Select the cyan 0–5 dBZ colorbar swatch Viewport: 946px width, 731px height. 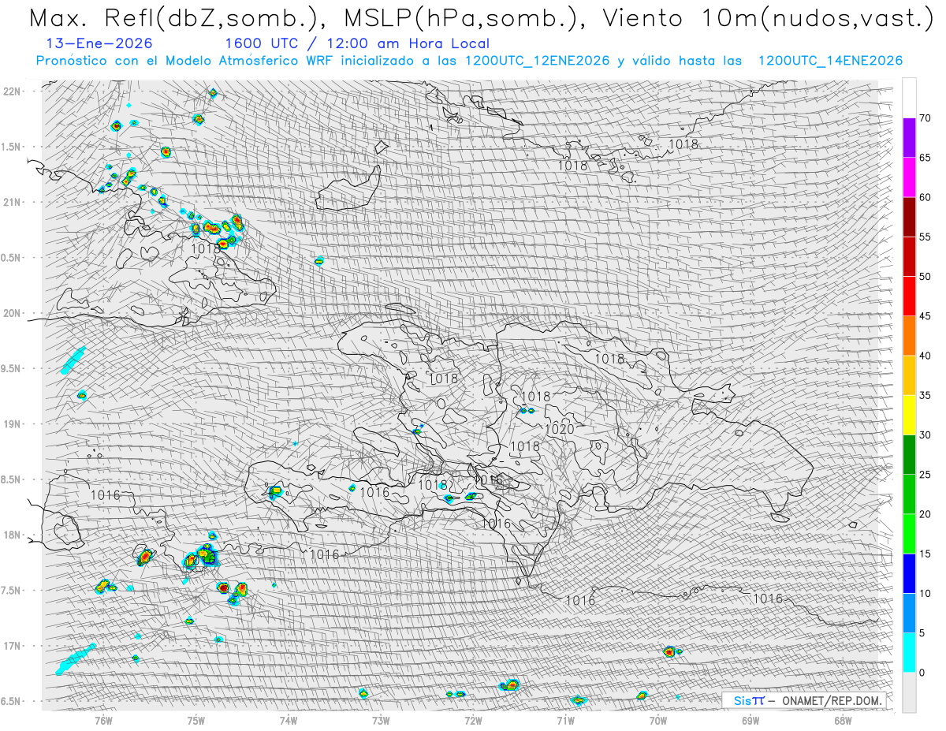point(909,652)
